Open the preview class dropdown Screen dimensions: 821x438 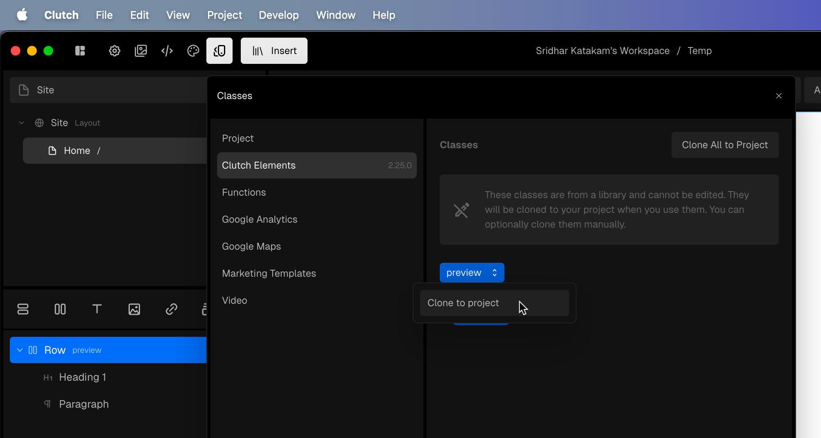tap(472, 273)
